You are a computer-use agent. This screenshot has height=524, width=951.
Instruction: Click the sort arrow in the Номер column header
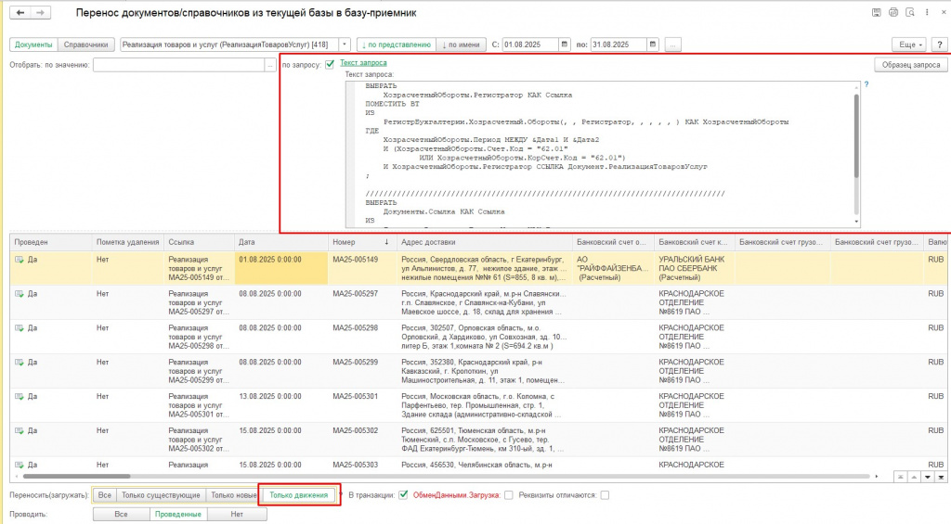pyautogui.click(x=386, y=242)
